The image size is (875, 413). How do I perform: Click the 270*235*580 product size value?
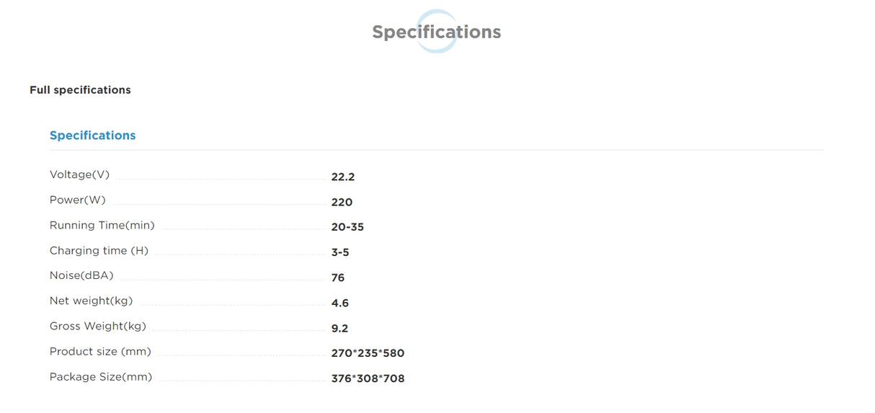(368, 353)
